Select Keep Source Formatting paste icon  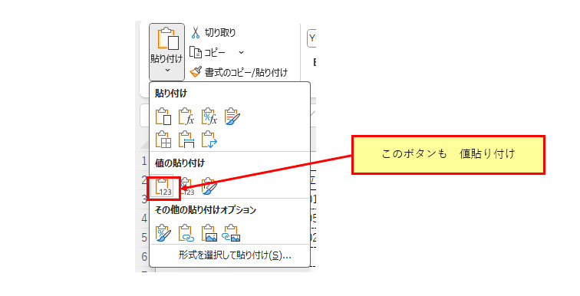coord(232,117)
